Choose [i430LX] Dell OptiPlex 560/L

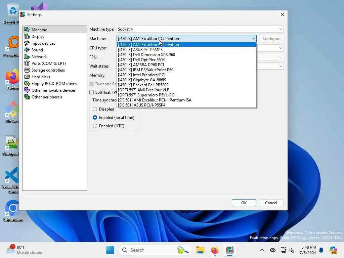186,60
